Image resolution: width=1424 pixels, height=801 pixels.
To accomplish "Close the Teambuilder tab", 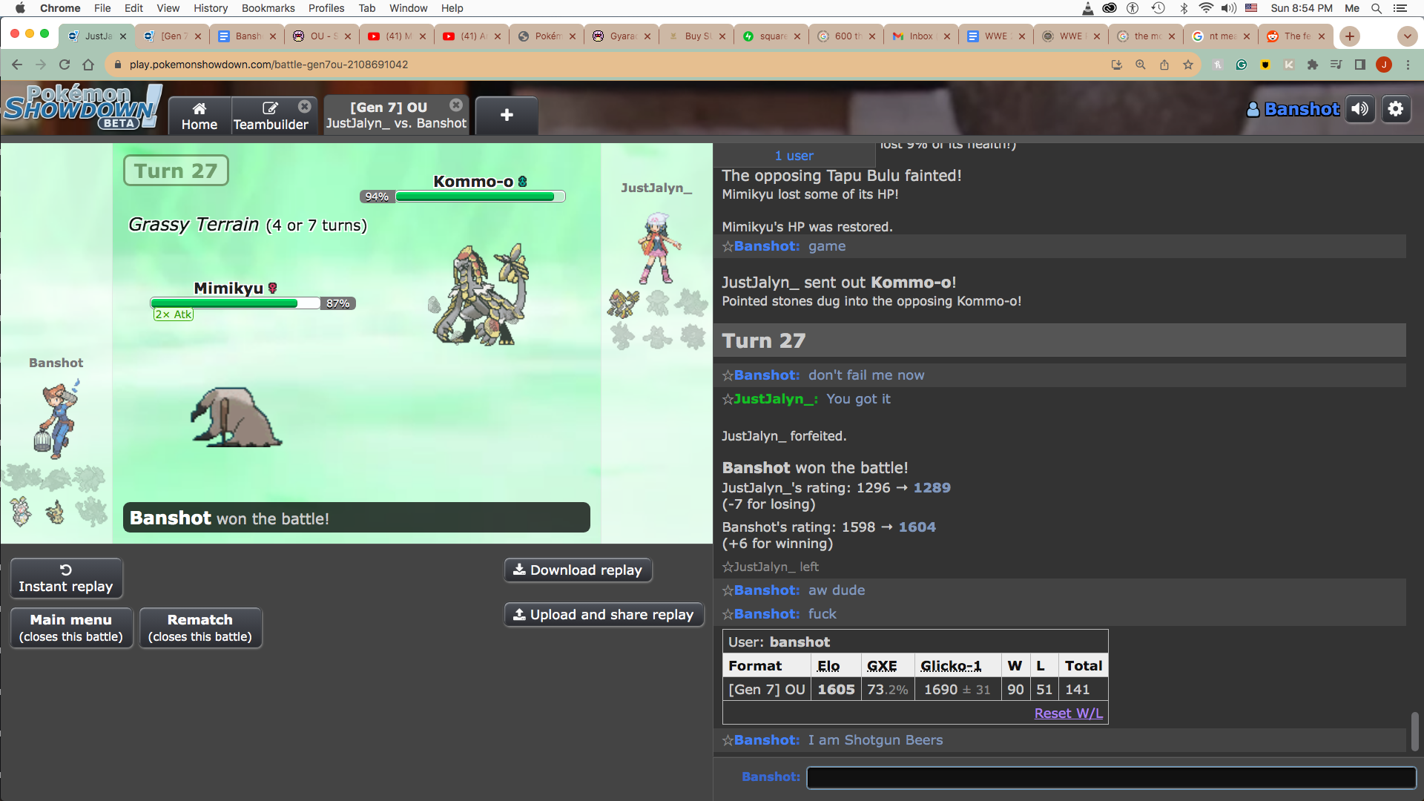I will (304, 107).
